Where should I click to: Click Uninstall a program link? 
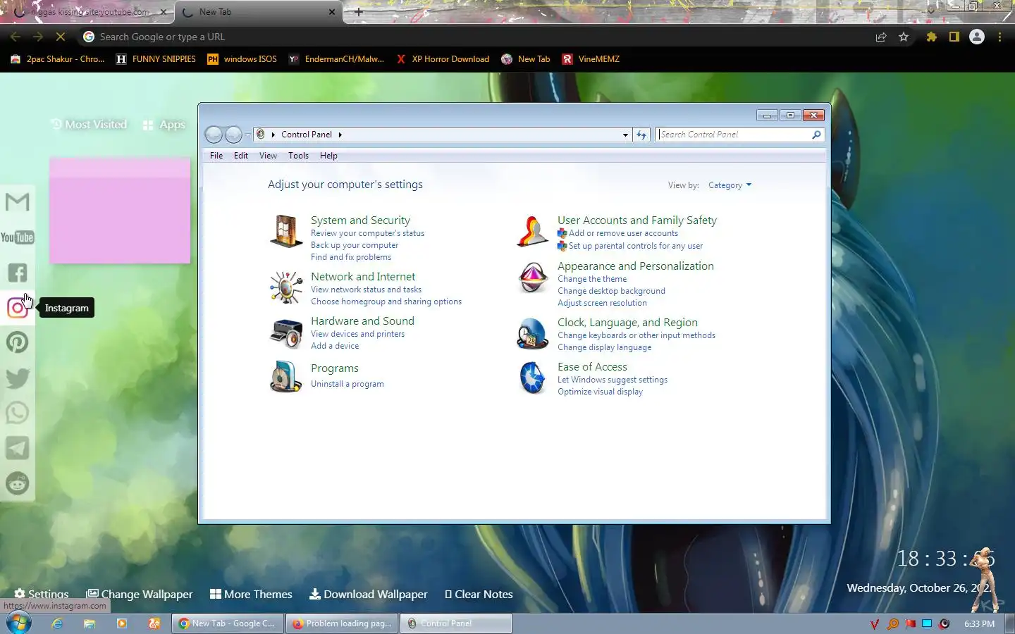click(x=347, y=384)
